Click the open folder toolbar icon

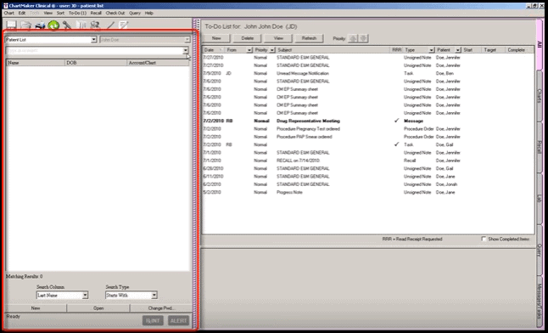(x=25, y=25)
